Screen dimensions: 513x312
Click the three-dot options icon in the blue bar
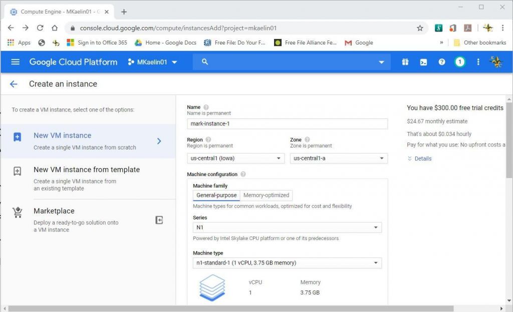pos(478,62)
